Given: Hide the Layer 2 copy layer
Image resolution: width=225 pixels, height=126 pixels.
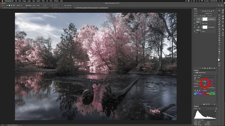Looking at the screenshot, I should coord(194,23).
